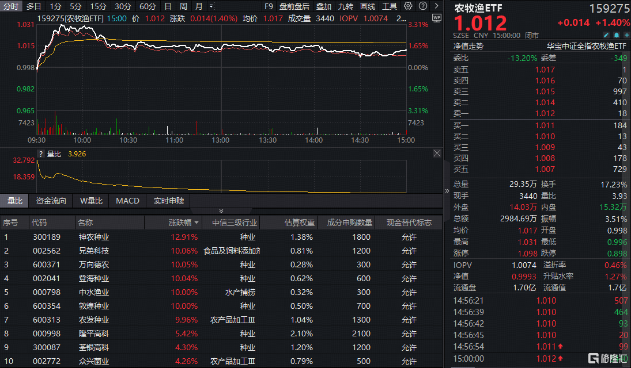Switch to daily 日 chart
This screenshot has width=631, height=368.
(168, 6)
